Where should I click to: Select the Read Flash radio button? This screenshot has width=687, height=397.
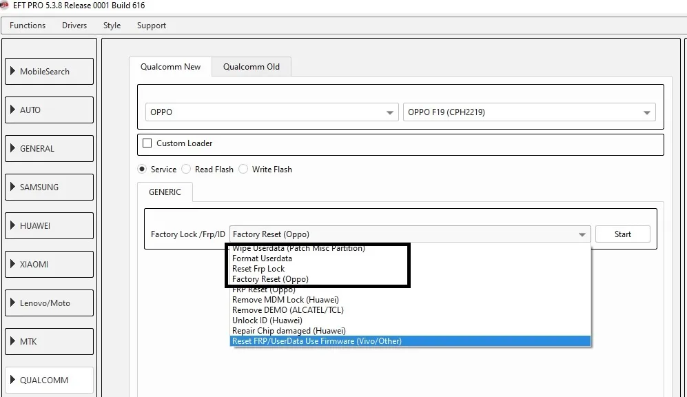[x=187, y=170]
